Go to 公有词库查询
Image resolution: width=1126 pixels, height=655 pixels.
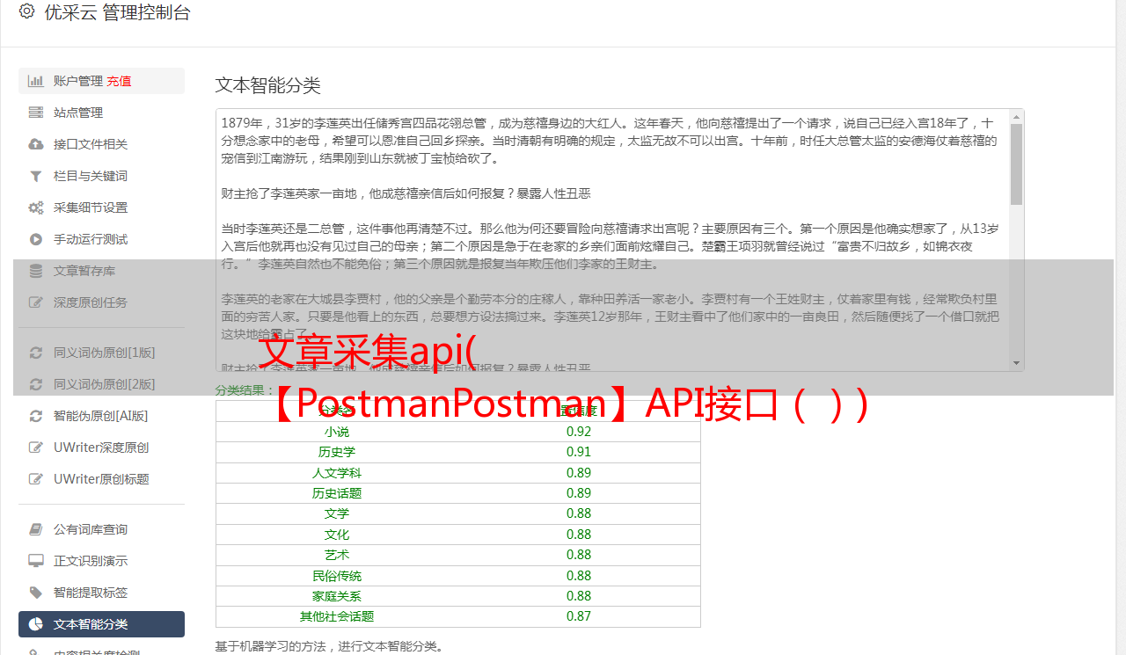(x=101, y=529)
